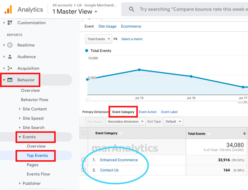This screenshot has height=190, width=248.
Task: Click the All accounts breadcrumb
Action: click(62, 5)
